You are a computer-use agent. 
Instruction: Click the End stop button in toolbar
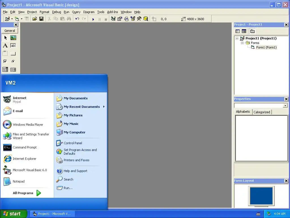click(x=106, y=19)
